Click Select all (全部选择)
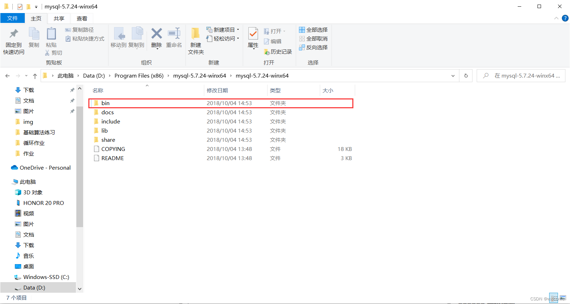 pyautogui.click(x=313, y=30)
